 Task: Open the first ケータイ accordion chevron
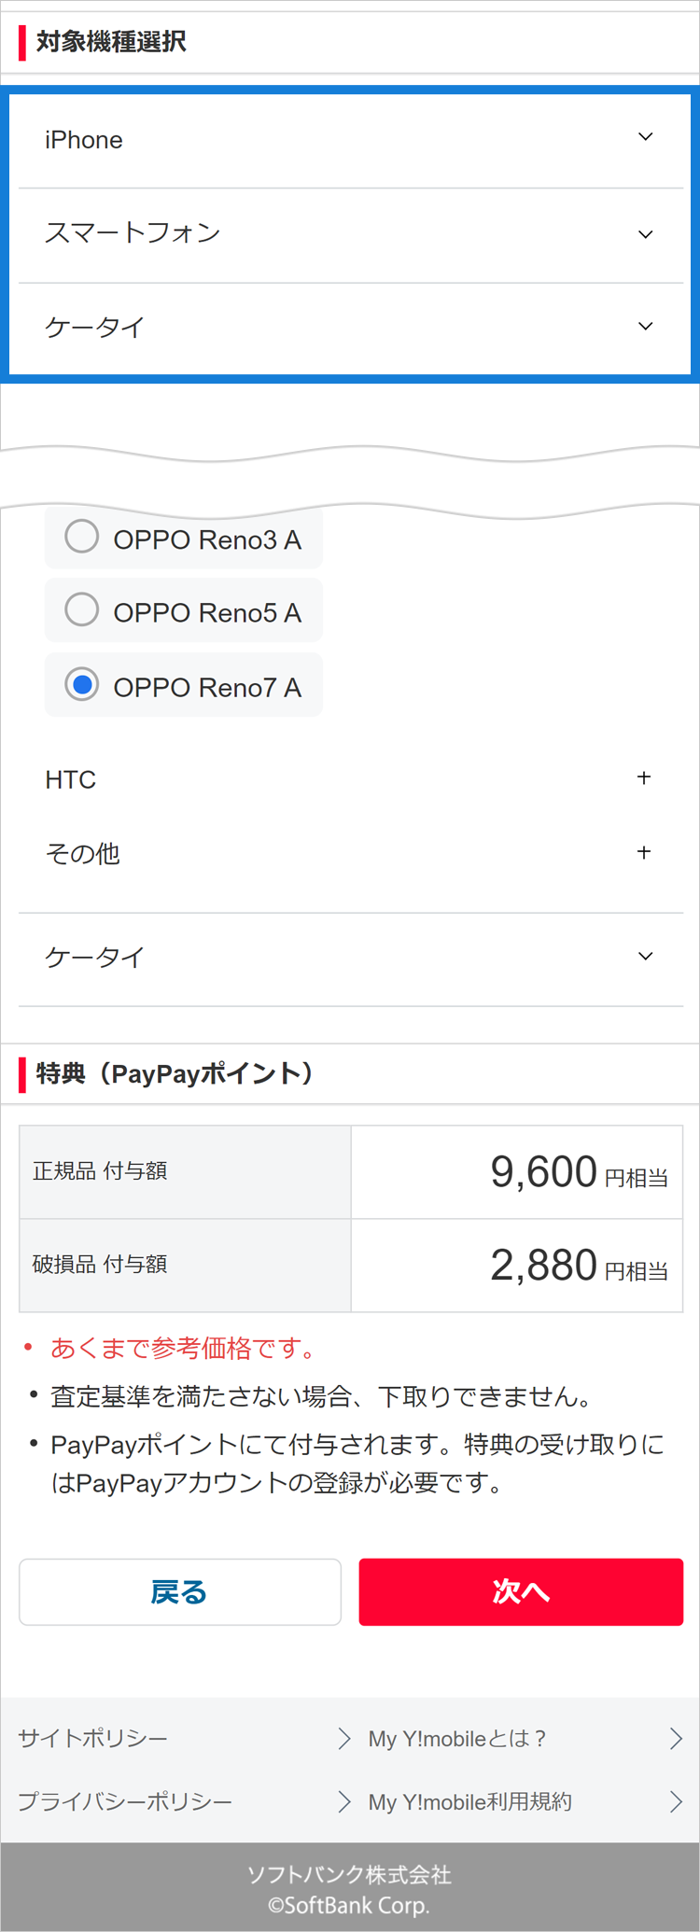click(x=645, y=327)
